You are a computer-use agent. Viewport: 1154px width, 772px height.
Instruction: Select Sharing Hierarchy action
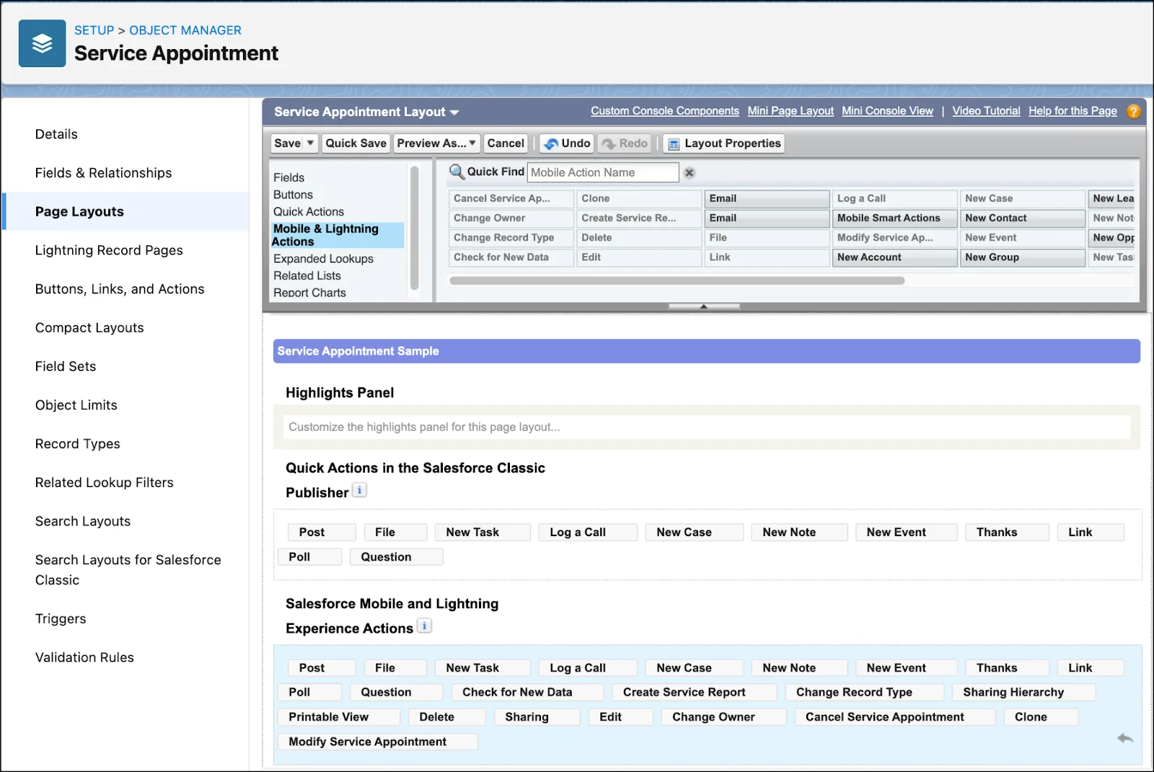pos(1023,692)
